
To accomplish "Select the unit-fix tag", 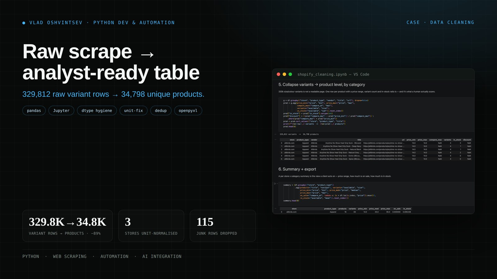I will tap(134, 111).
